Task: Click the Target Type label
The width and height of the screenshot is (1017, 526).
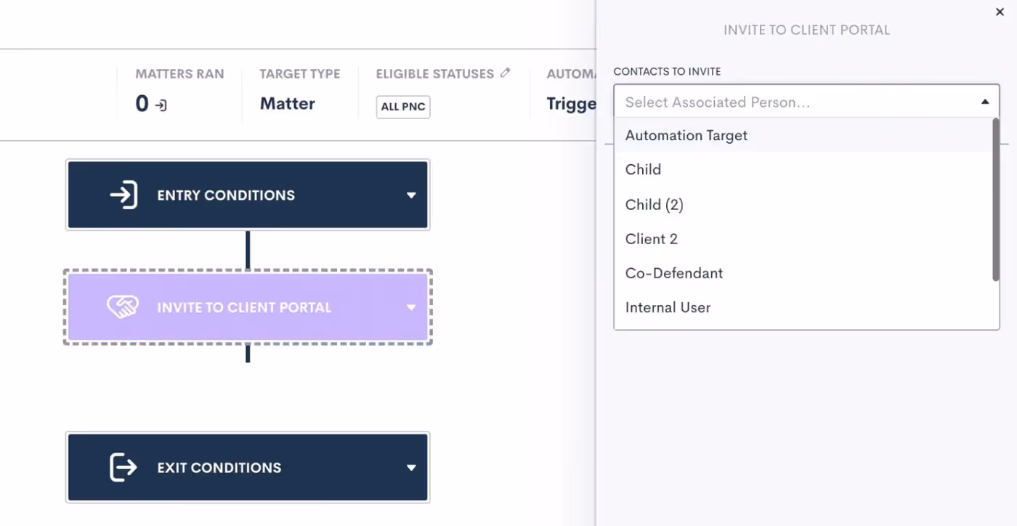Action: pos(300,73)
